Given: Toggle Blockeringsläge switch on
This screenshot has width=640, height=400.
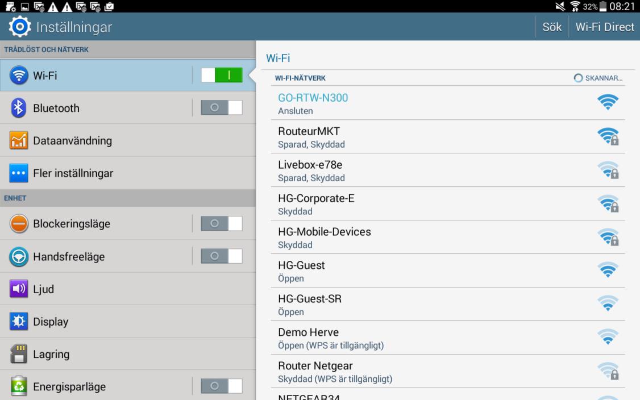Looking at the screenshot, I should pos(222,224).
